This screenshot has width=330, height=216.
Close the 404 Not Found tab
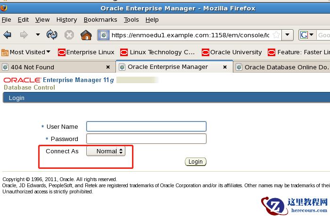(108, 67)
